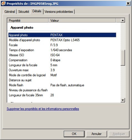The width and height of the screenshot is (132, 140).
Task: Select the Mode de contrôle de logiciel row
Action: (x=62, y=75)
